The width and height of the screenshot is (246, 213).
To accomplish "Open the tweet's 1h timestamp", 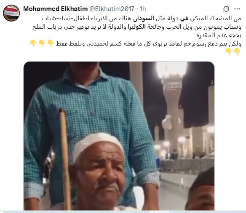I will 143,9.
